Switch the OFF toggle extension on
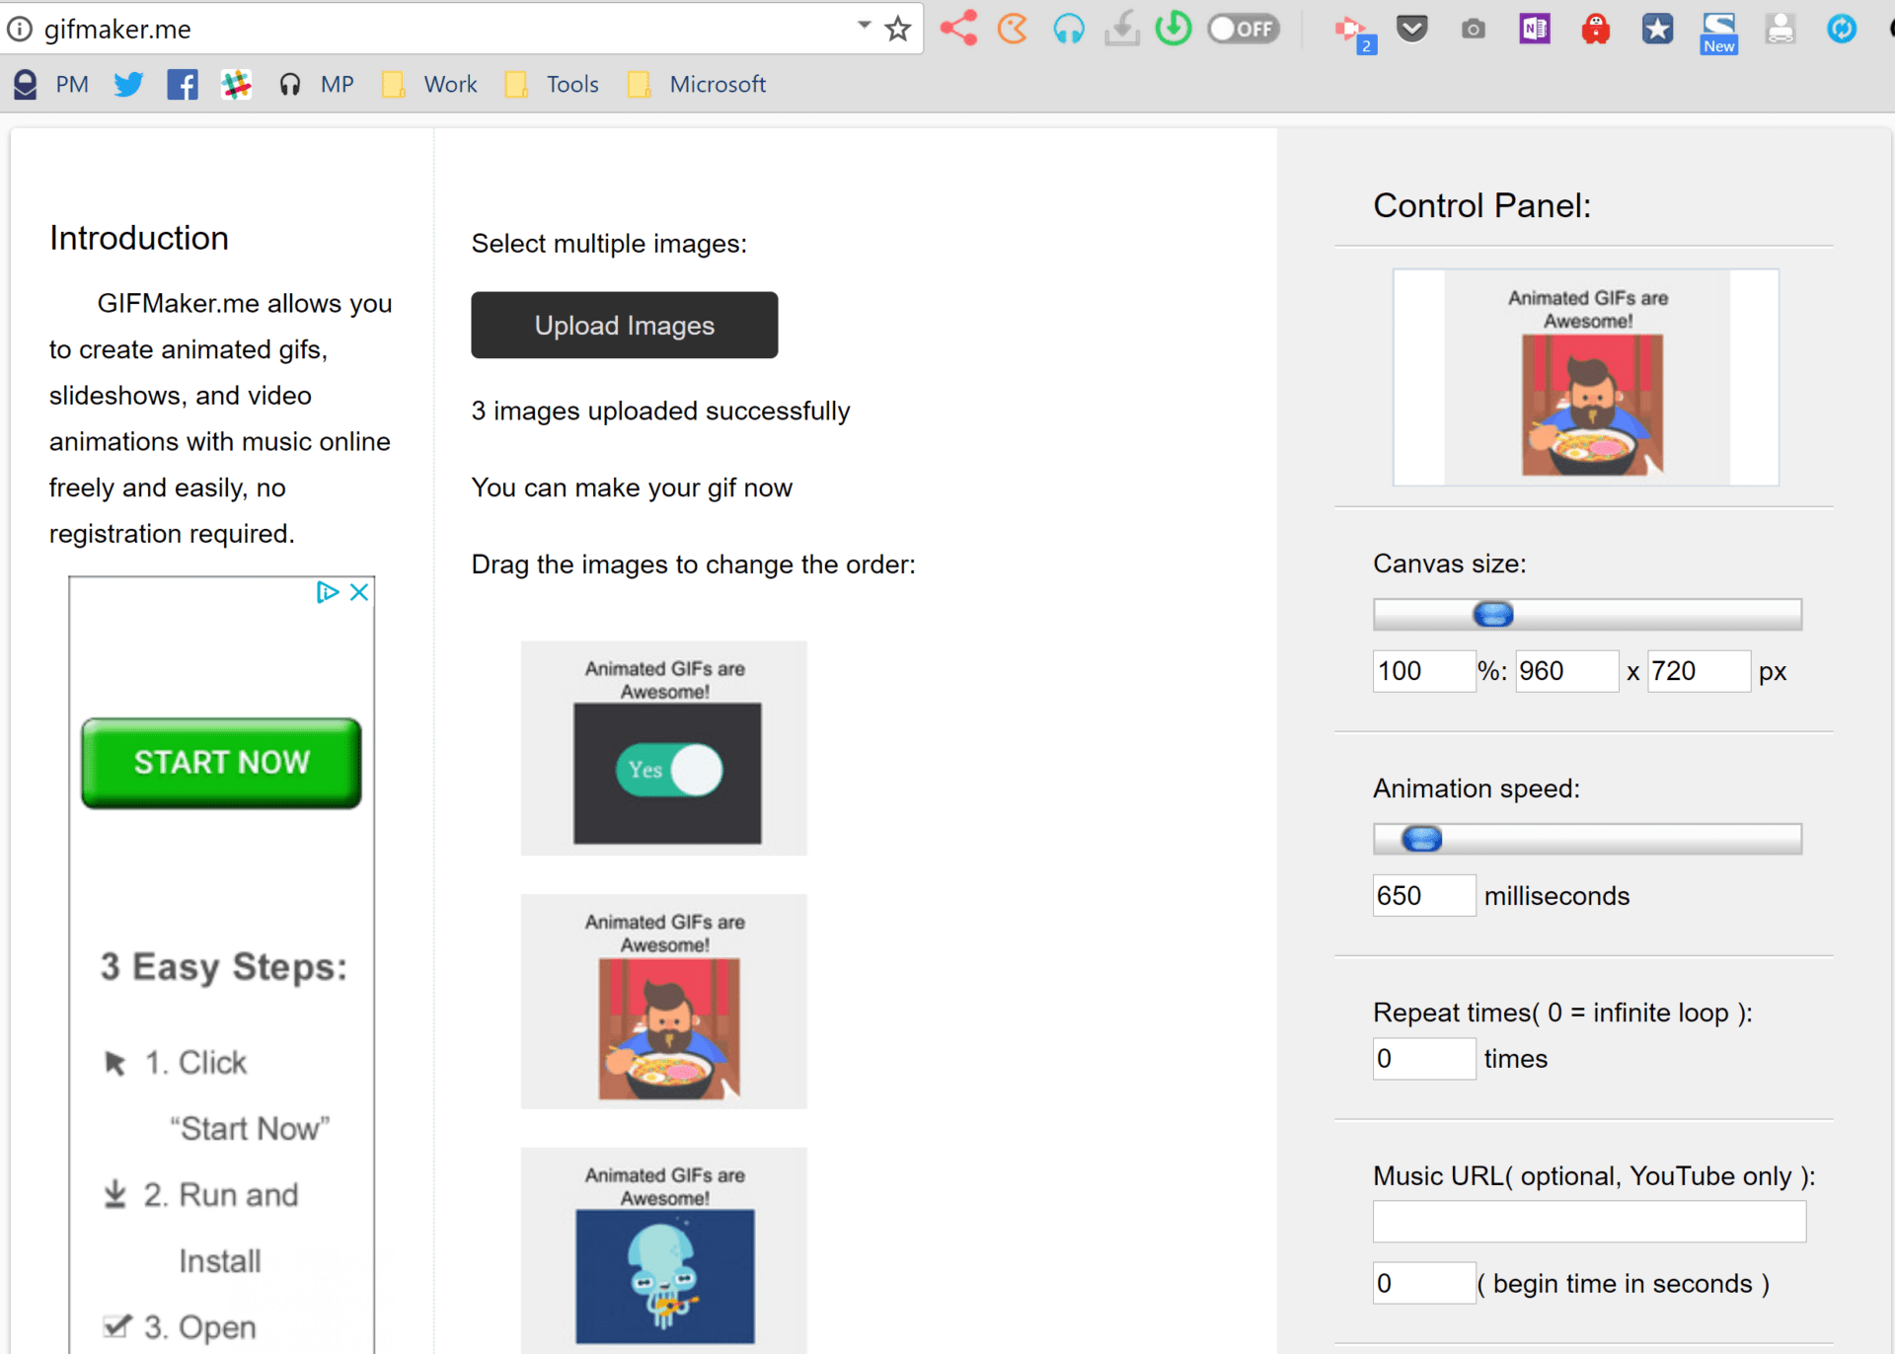 coord(1243,29)
